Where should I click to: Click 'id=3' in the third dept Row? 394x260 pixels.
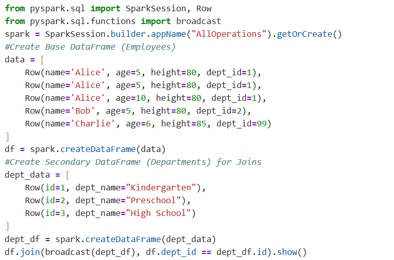point(55,213)
